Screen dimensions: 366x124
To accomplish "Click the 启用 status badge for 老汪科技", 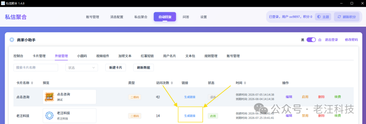I will coord(213,116).
